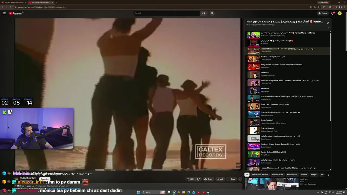Viewport: 347px width, 195px height.
Task: Play Sohrab Pakzad - Dokhtar Irooni
Action: point(287,98)
